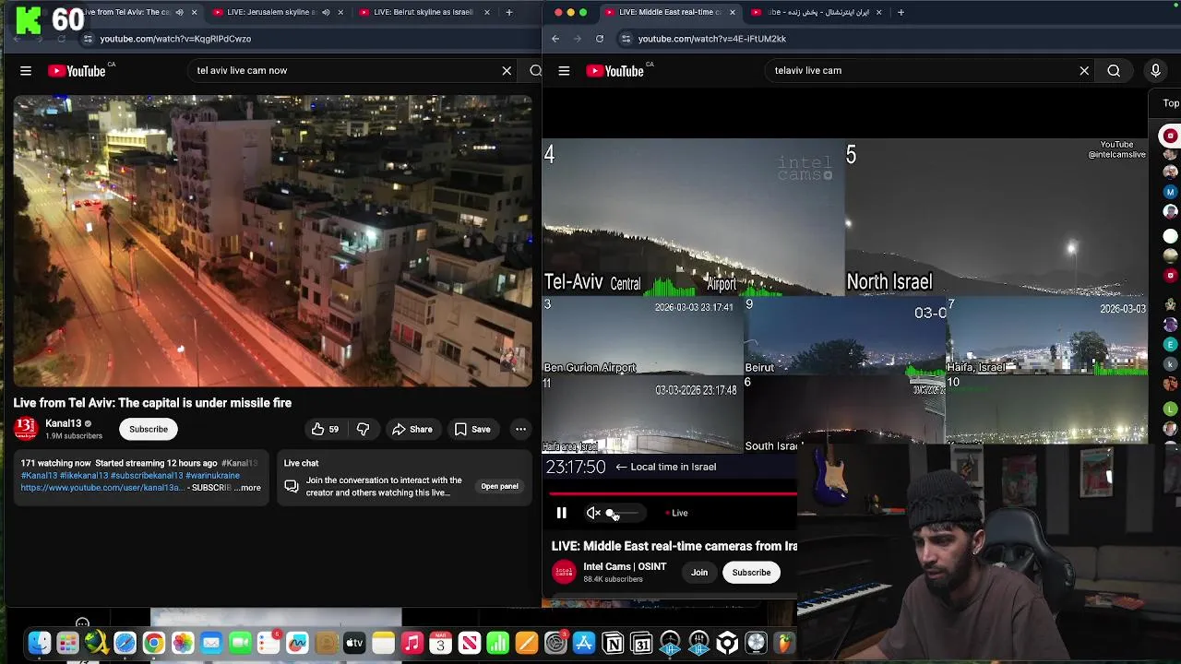Viewport: 1181px width, 664px height.
Task: Run the search in the right YouTube window
Action: 1114,70
